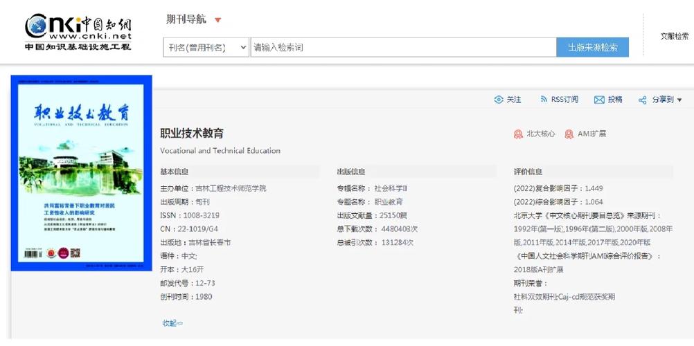Viewport: 694px width, 346px height.
Task: Click the envelope icon for submission
Action: pos(599,100)
